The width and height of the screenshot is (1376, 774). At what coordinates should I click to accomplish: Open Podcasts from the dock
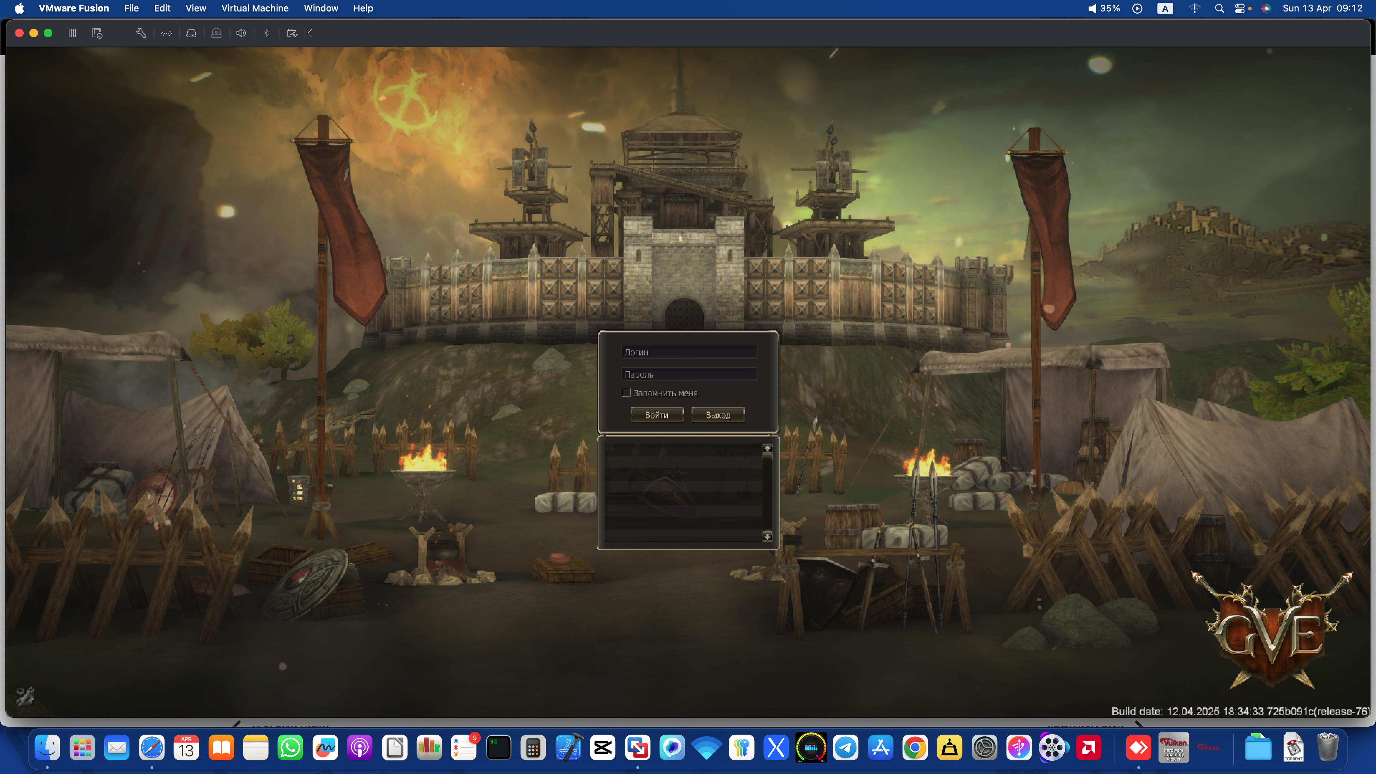[360, 747]
